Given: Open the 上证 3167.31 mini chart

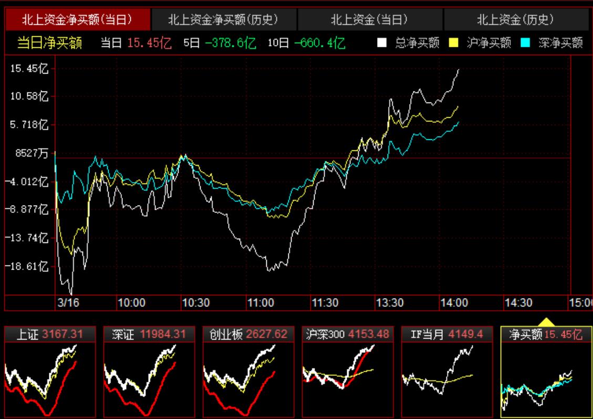Looking at the screenshot, I should (x=49, y=373).
